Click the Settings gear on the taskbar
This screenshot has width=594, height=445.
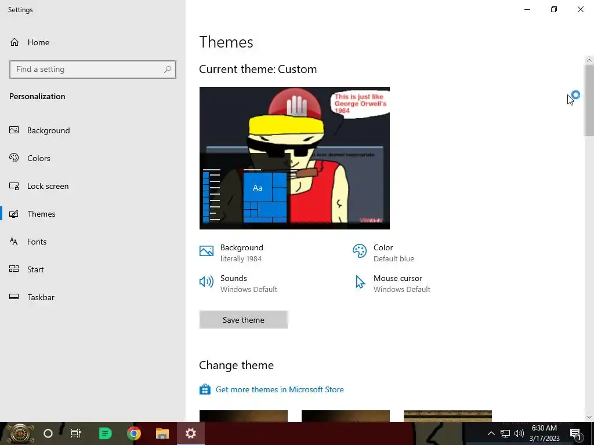tap(190, 433)
